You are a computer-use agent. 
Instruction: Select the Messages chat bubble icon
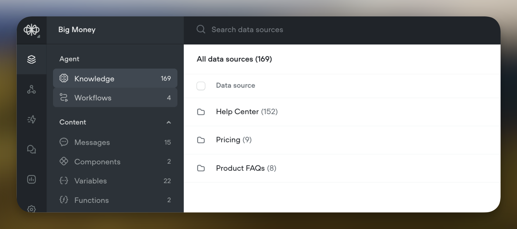(64, 142)
